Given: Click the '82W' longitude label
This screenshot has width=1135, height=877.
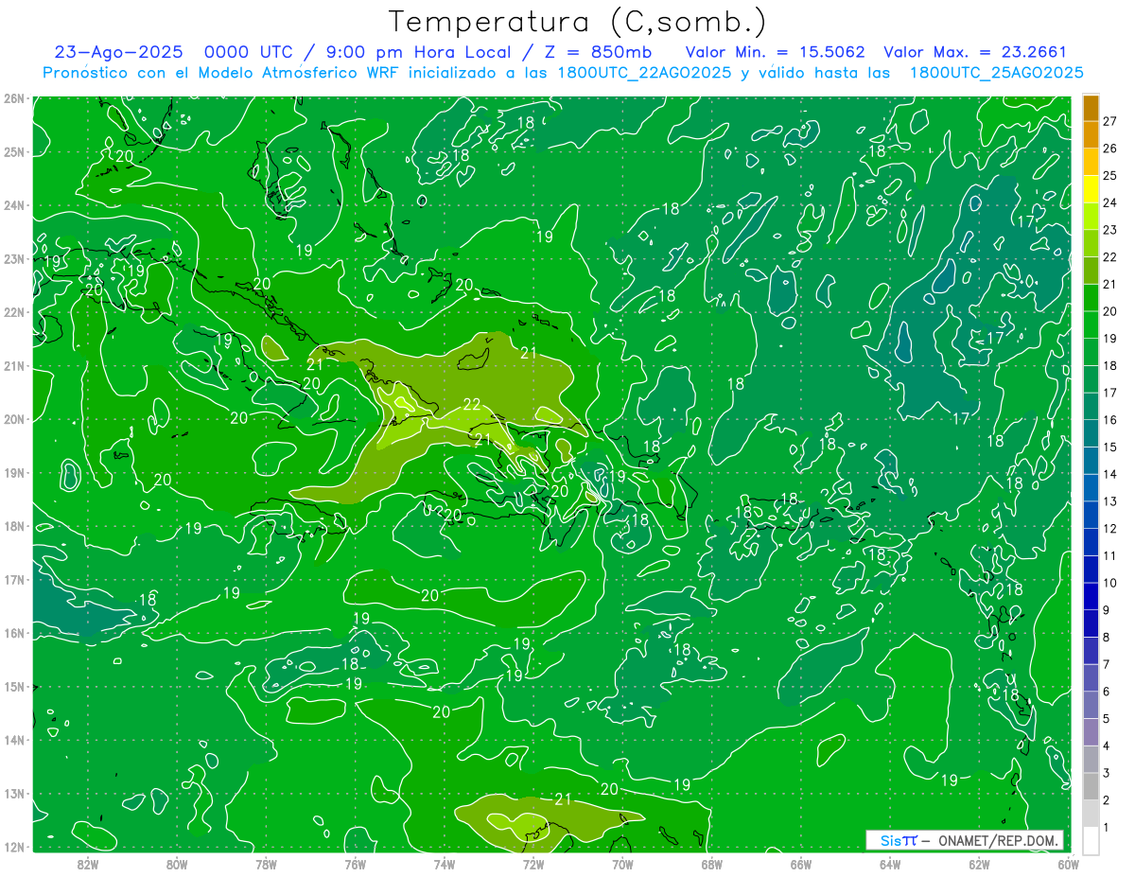Looking at the screenshot, I should pyautogui.click(x=88, y=864).
